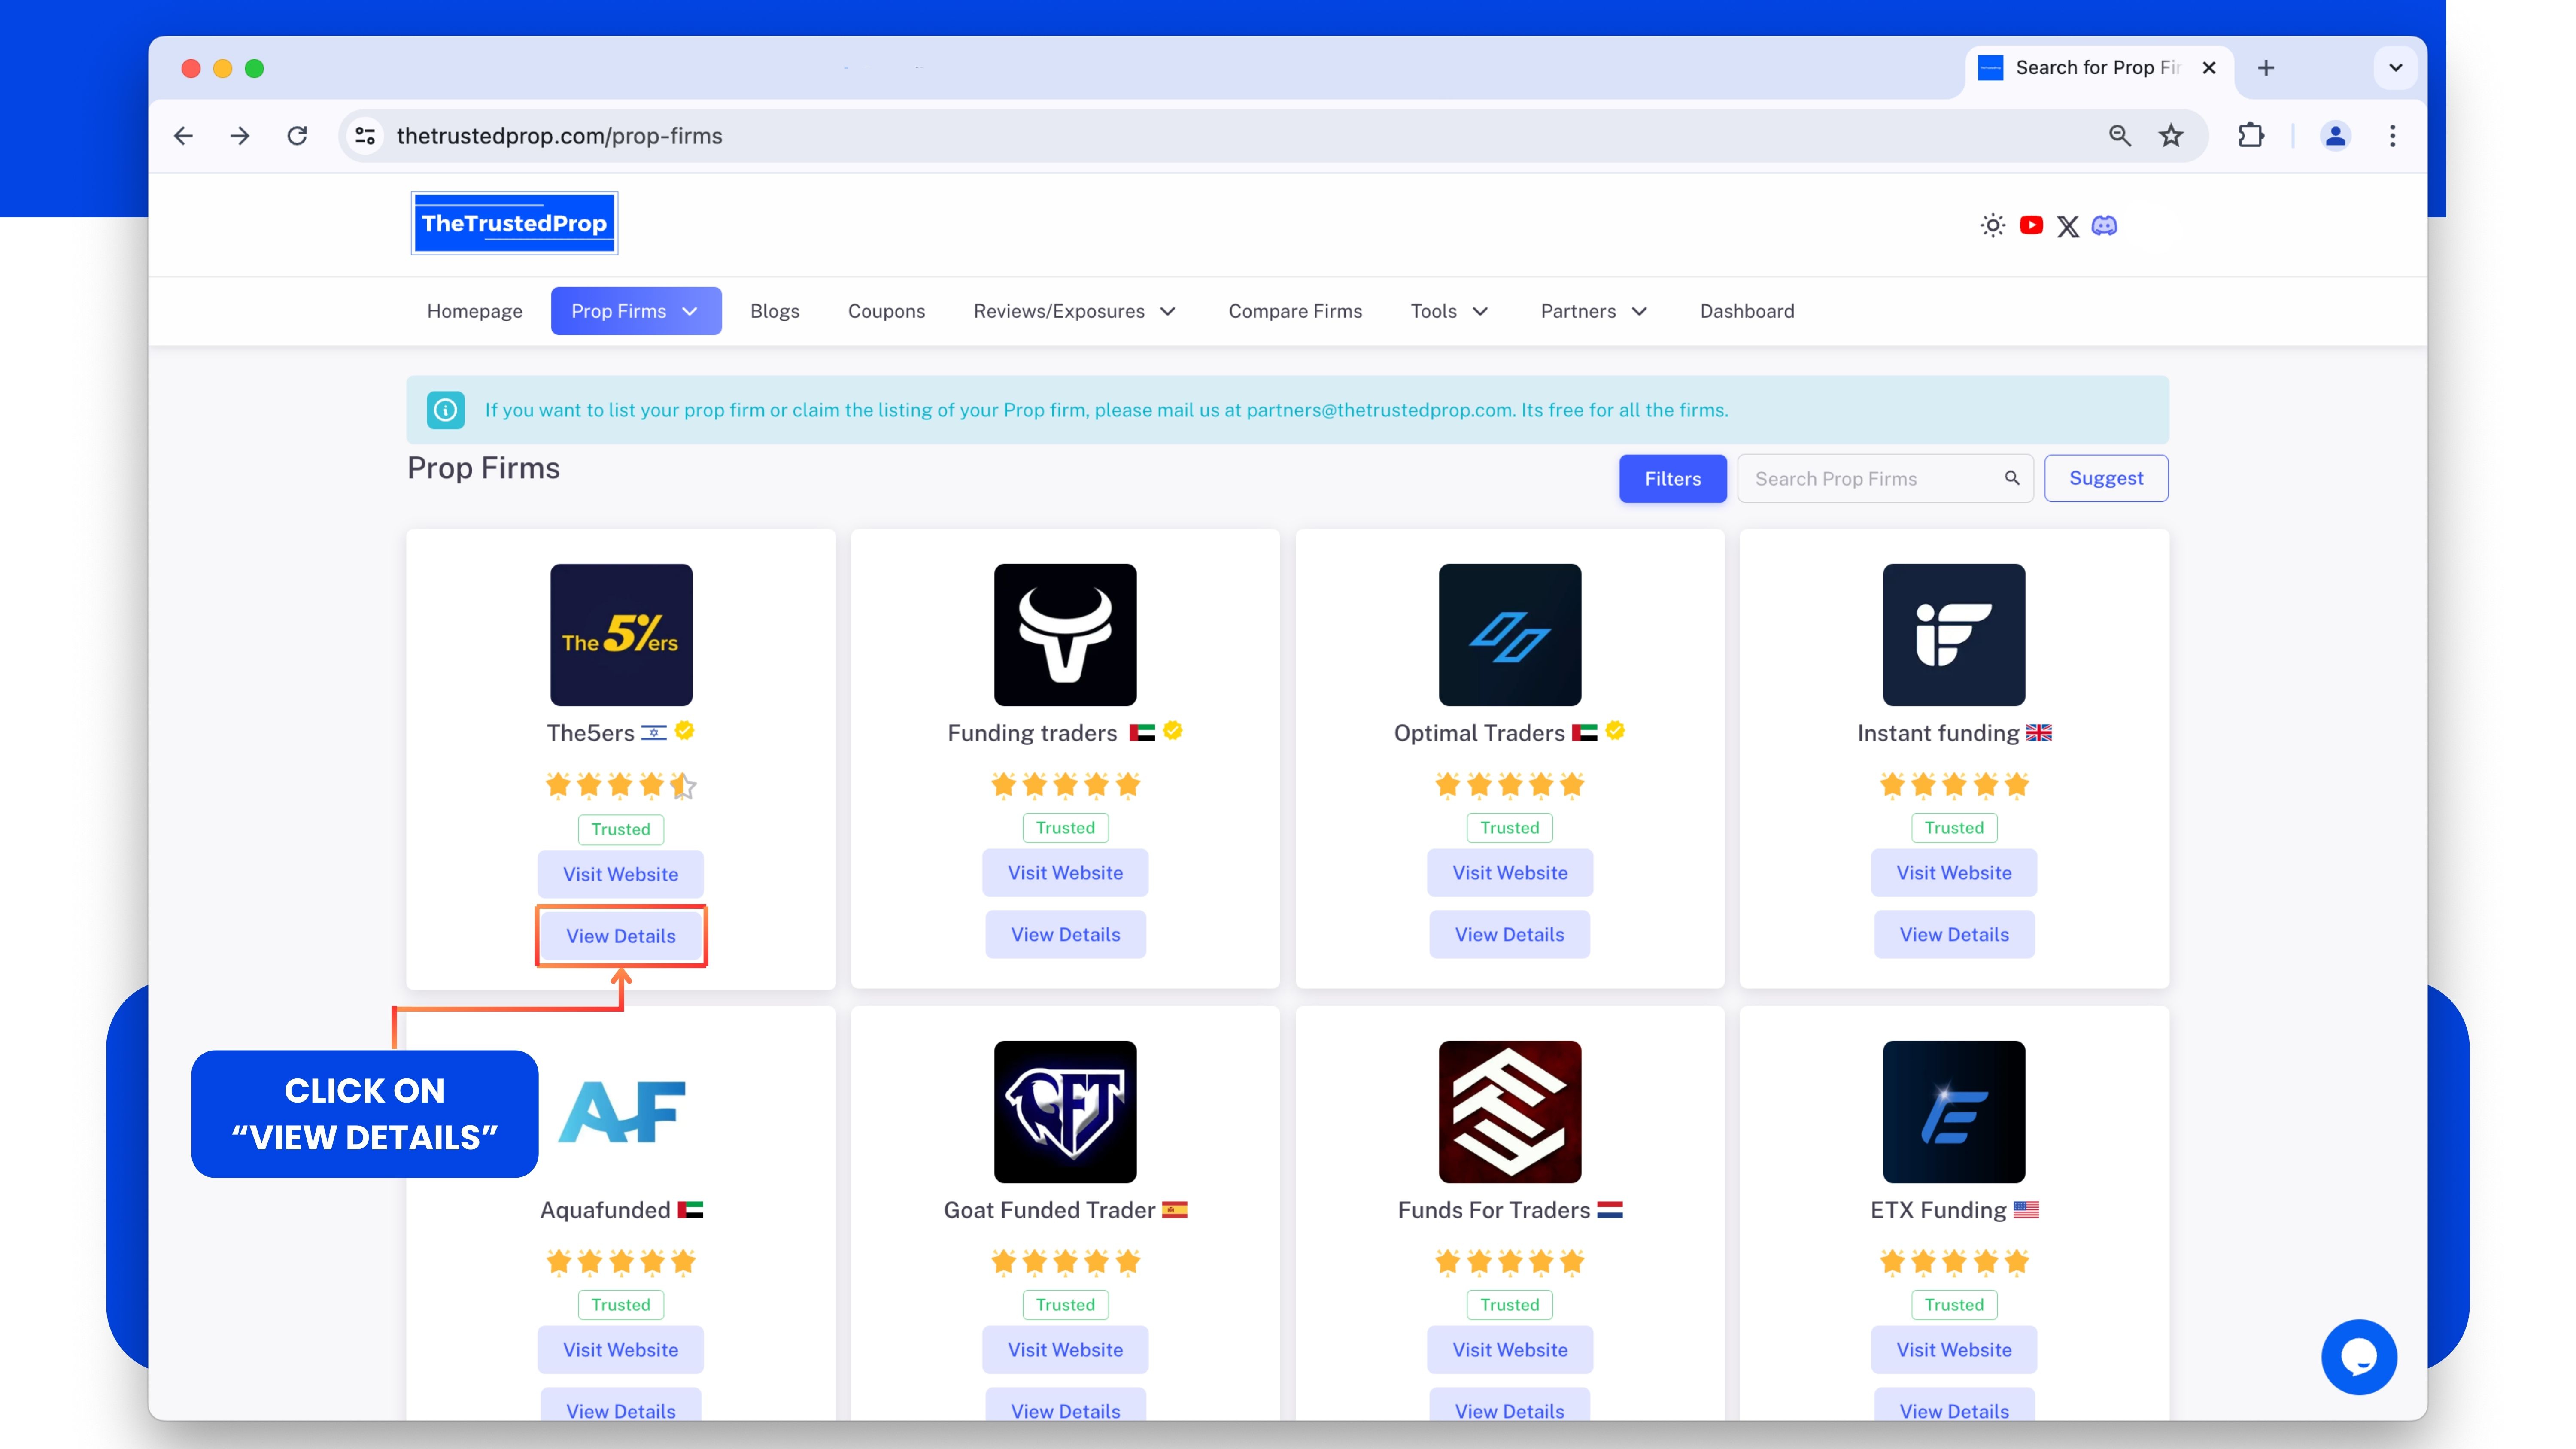Go forward with the browser forward arrow
This screenshot has height=1449, width=2576.
239,136
